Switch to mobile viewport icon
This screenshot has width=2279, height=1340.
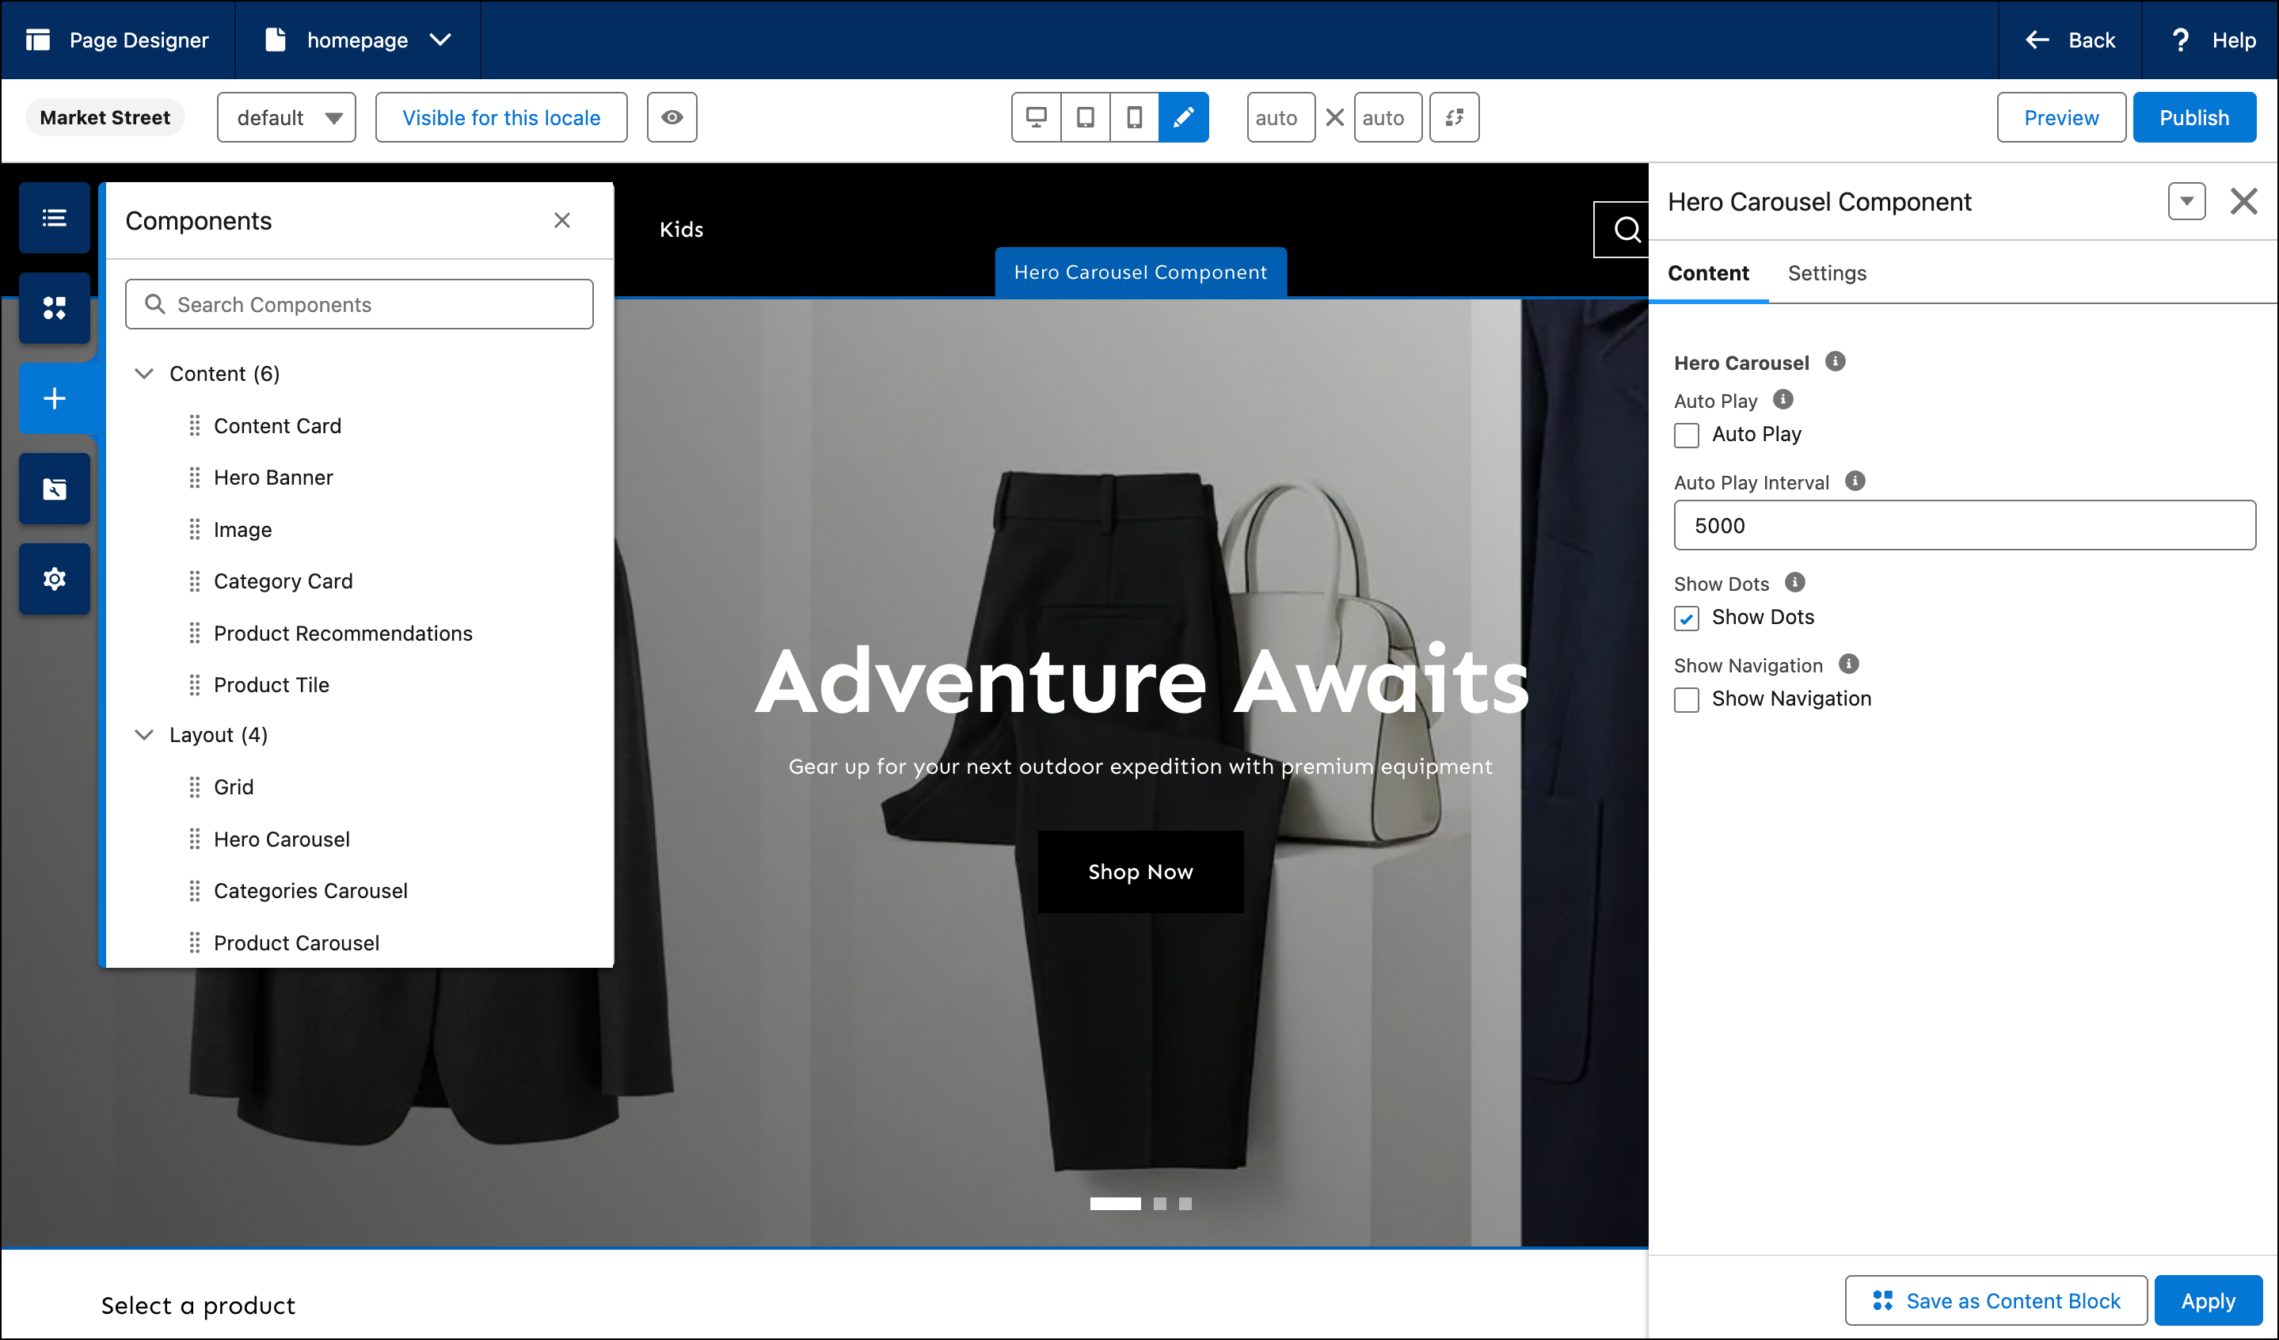coord(1134,117)
